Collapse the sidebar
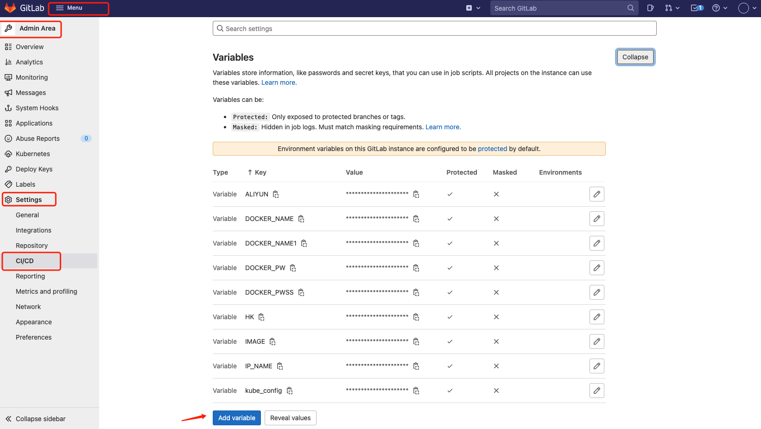 pyautogui.click(x=36, y=419)
